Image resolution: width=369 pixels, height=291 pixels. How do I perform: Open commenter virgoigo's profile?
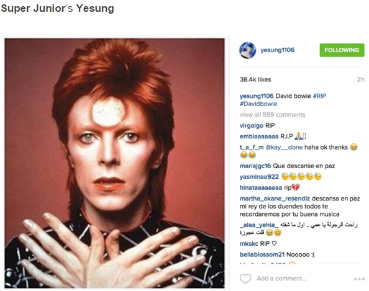[252, 126]
